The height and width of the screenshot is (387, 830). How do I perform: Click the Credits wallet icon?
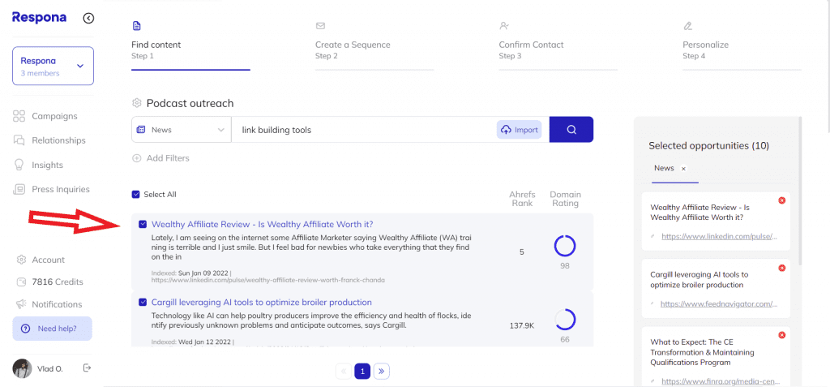(21, 282)
